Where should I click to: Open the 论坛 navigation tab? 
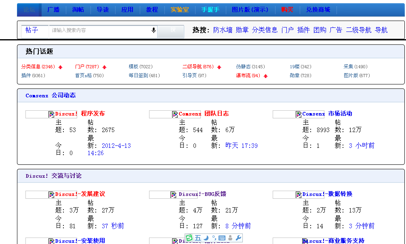coord(29,10)
